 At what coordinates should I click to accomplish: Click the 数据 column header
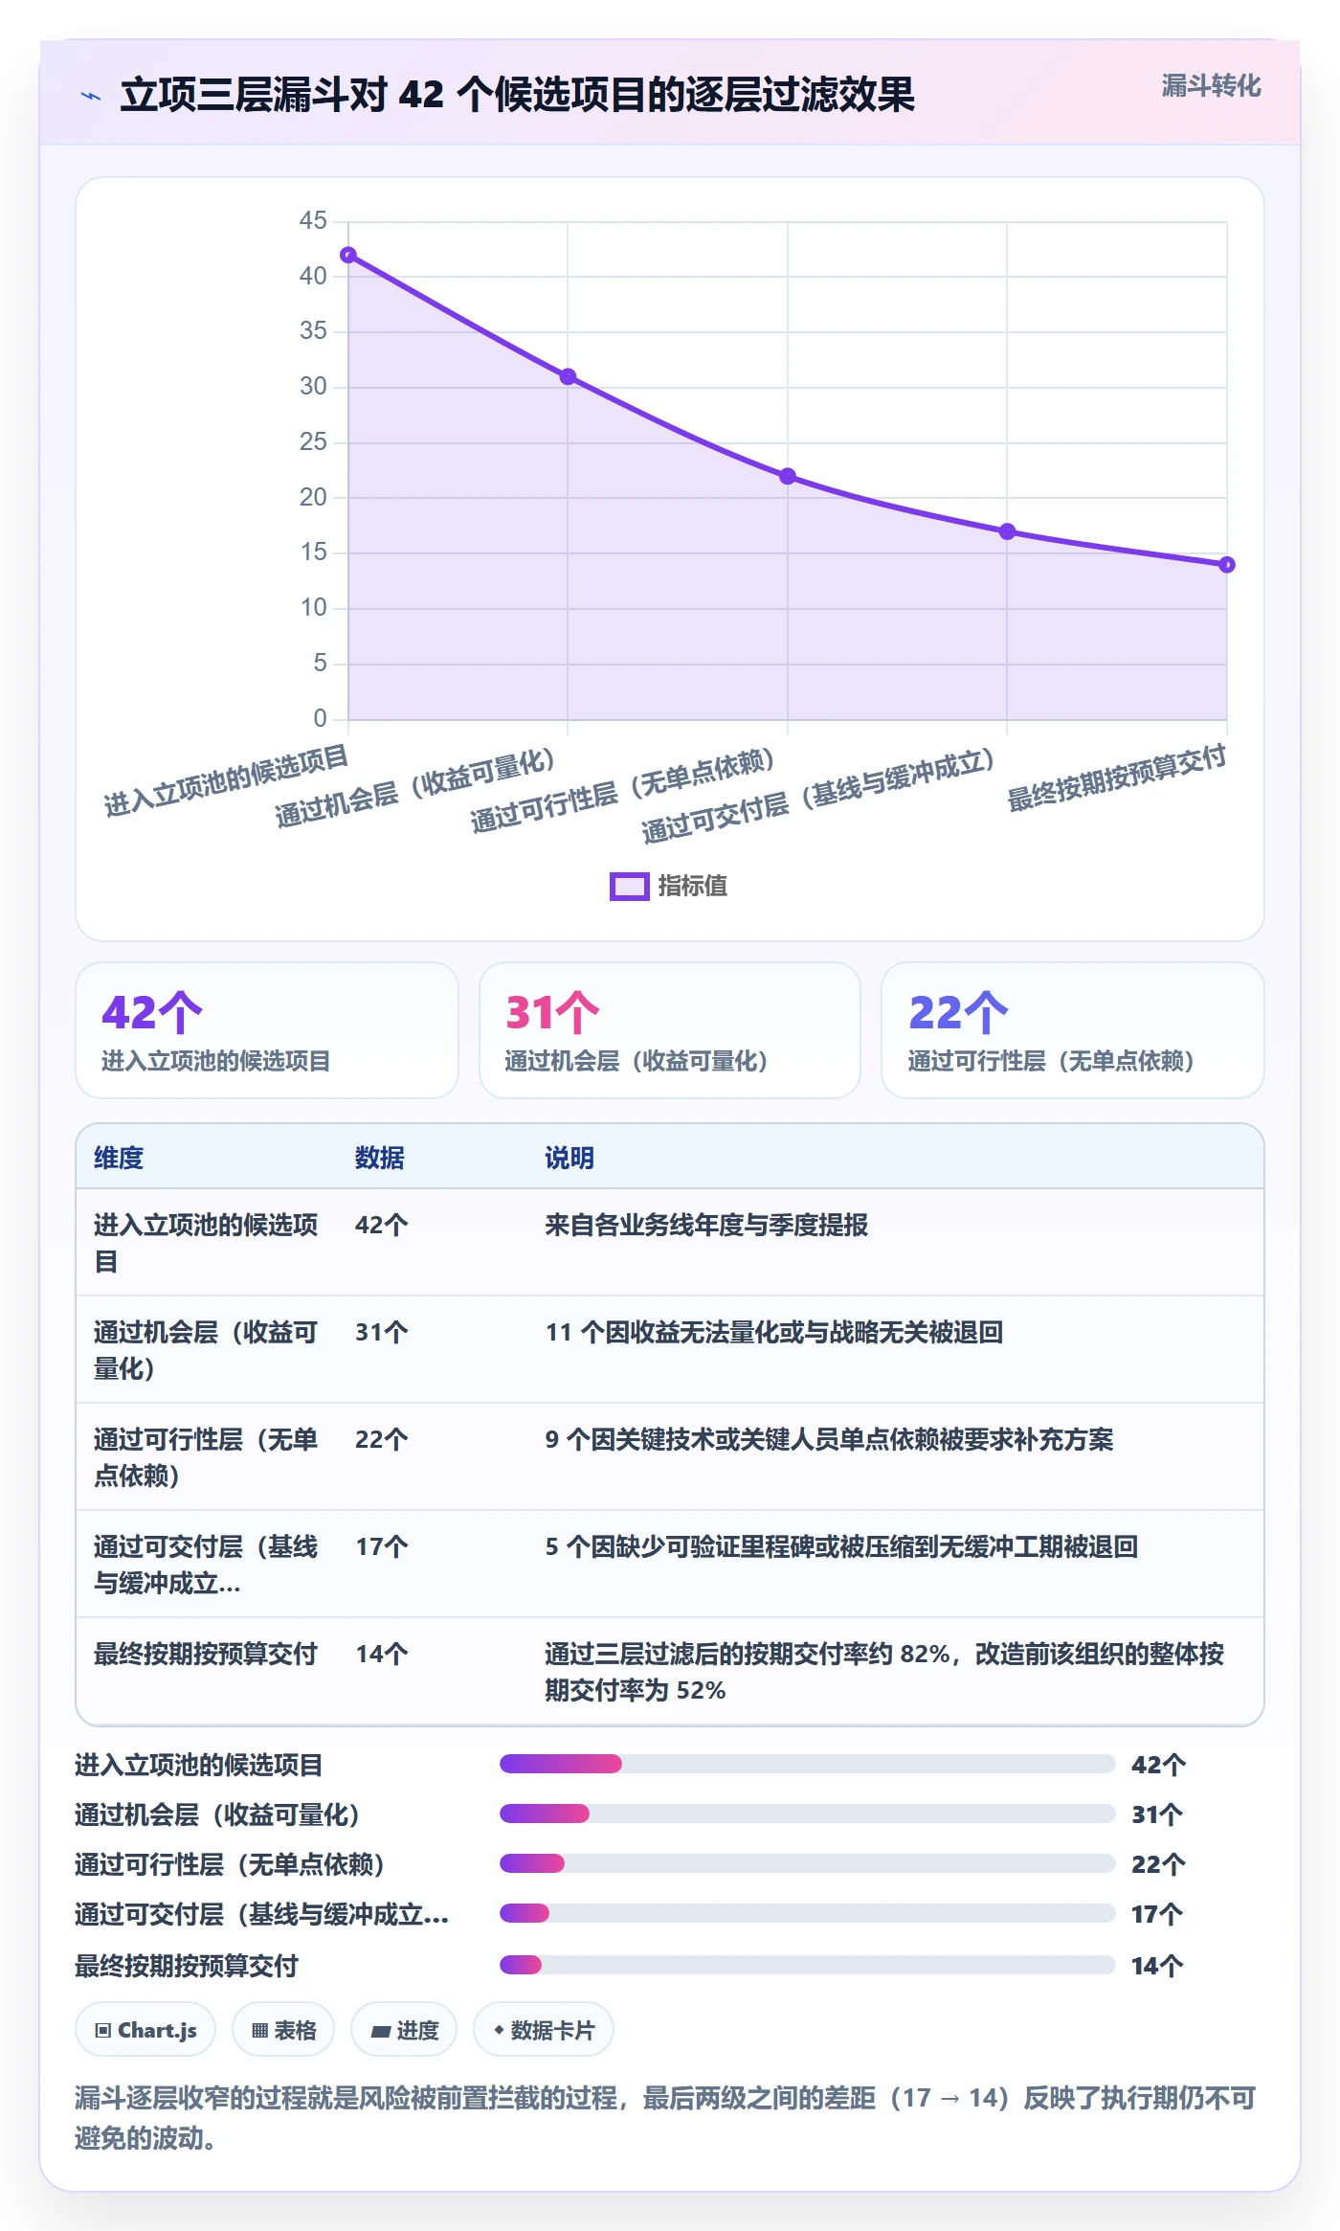click(380, 1158)
